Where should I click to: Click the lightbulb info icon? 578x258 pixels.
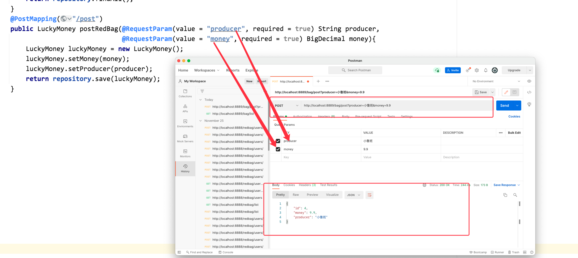(529, 104)
